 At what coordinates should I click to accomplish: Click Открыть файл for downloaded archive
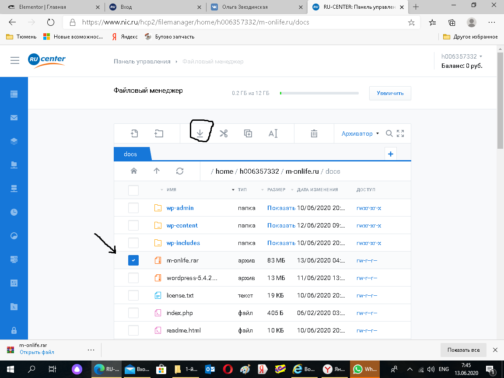[37, 352]
